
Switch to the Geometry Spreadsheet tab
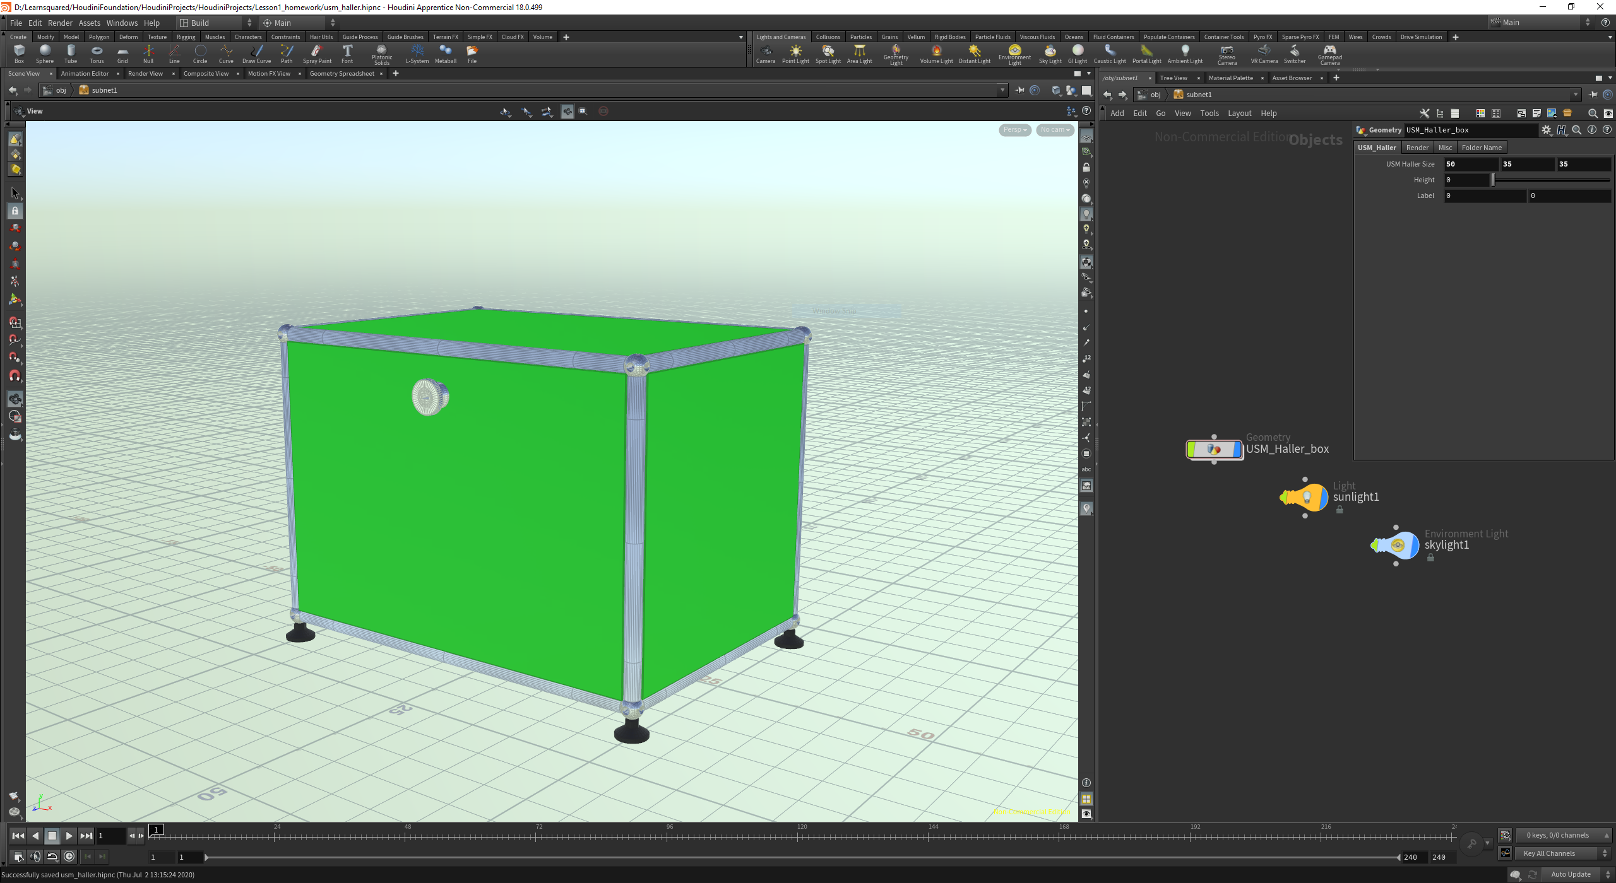pos(342,74)
